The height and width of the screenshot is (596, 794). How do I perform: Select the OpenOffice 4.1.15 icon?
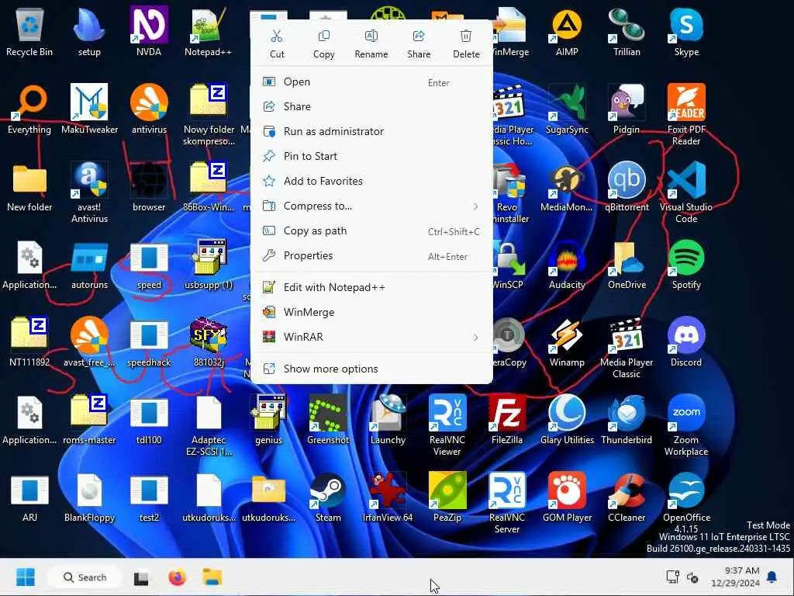pyautogui.click(x=686, y=502)
